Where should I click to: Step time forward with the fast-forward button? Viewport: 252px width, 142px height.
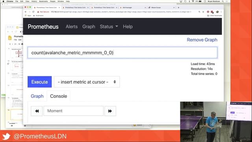click(110, 111)
